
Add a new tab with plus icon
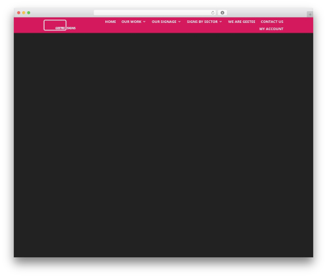[310, 14]
